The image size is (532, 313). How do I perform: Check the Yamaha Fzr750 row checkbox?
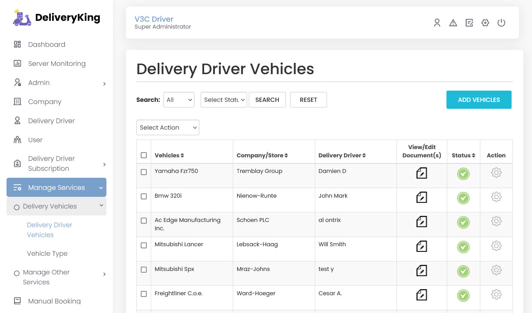[144, 172]
